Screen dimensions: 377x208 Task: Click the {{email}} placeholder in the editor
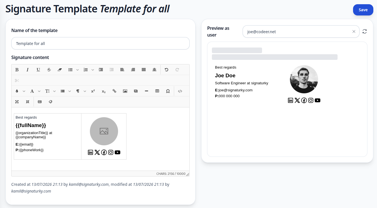pos(26,144)
